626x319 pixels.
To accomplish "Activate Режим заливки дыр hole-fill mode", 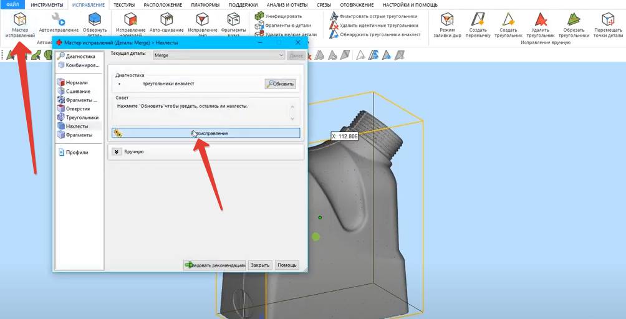I will 447,24.
